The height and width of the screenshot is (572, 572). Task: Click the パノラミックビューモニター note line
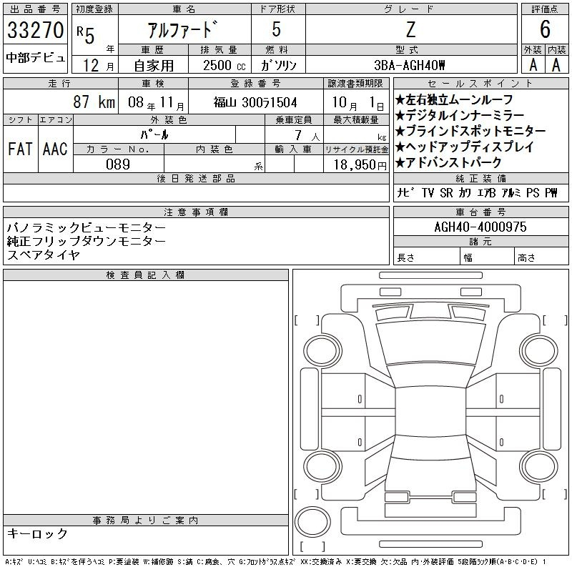[86, 227]
